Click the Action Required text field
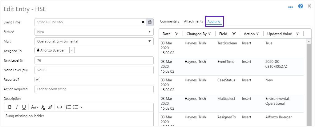 94,89
